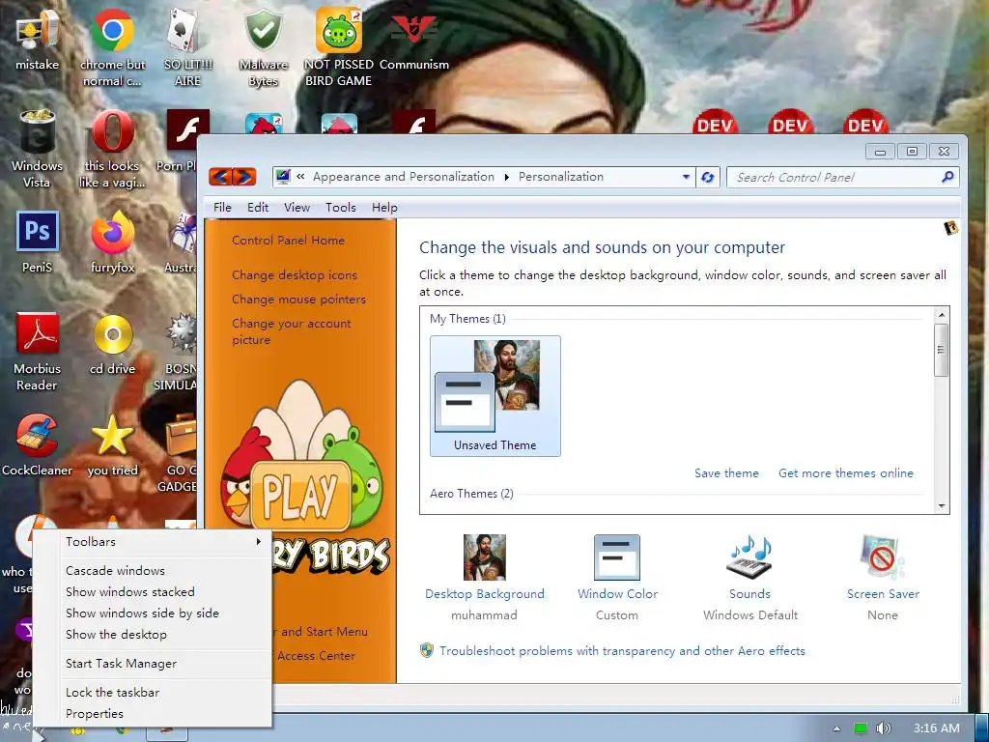Click the Personalization breadcrumb segment
The height and width of the screenshot is (742, 989).
tap(561, 177)
